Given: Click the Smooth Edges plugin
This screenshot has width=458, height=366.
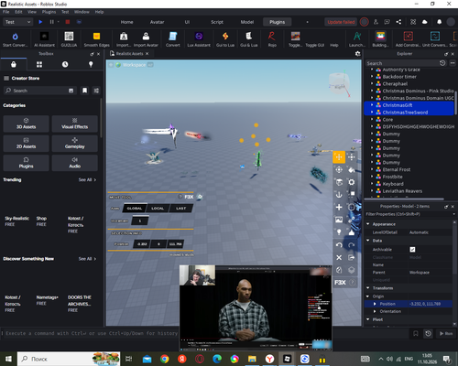Looking at the screenshot, I should tap(96, 39).
